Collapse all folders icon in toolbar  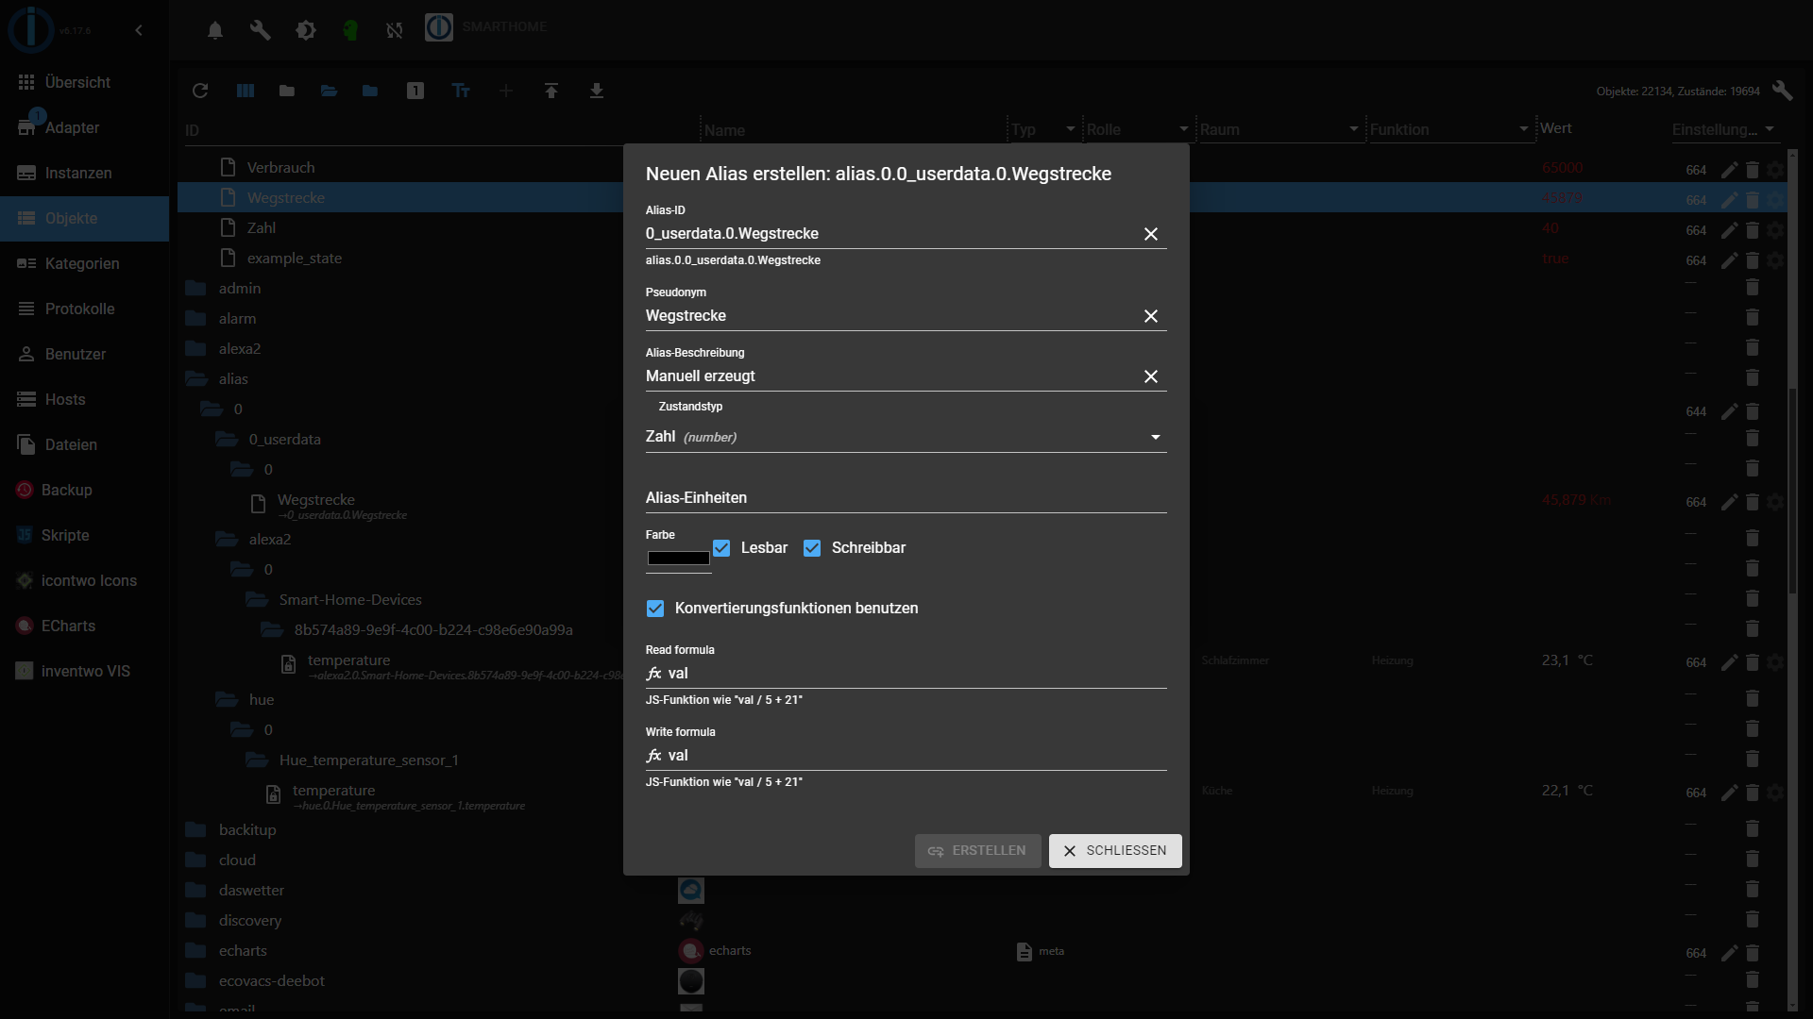[x=287, y=91]
